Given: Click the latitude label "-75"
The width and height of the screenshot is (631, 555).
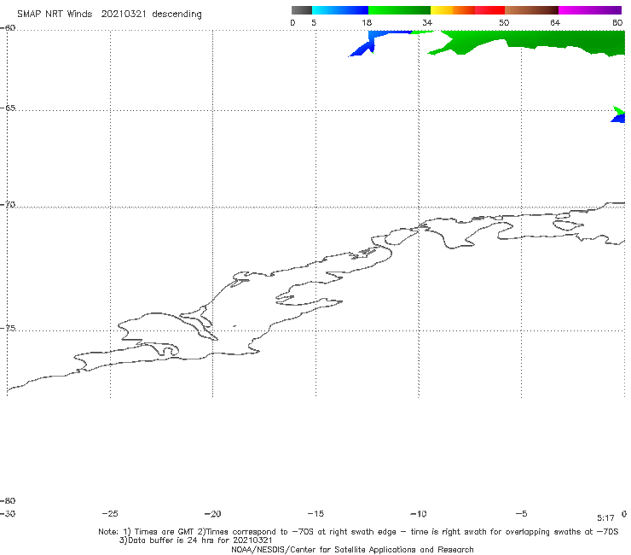Looking at the screenshot, I should click(x=8, y=328).
